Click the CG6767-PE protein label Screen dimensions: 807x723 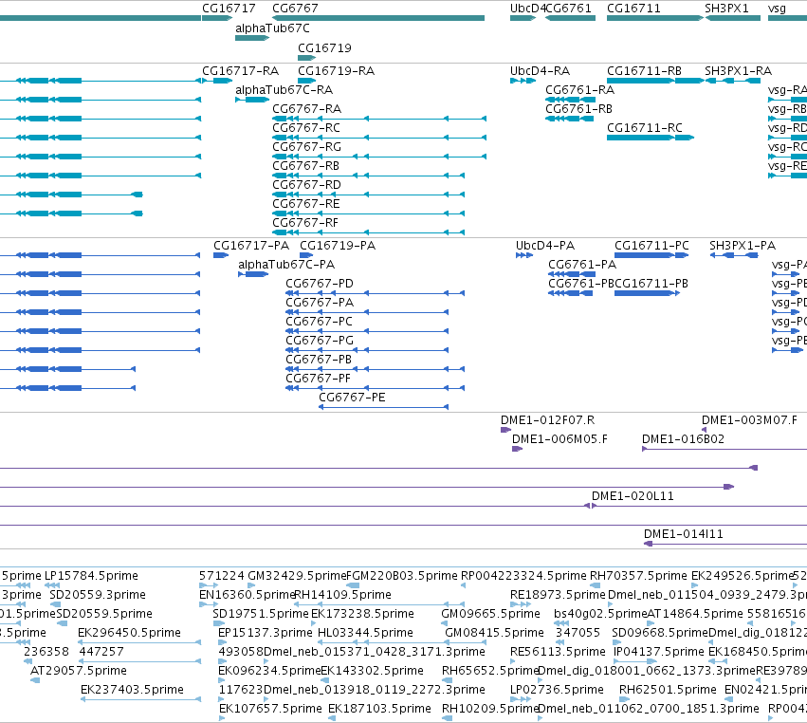point(352,398)
